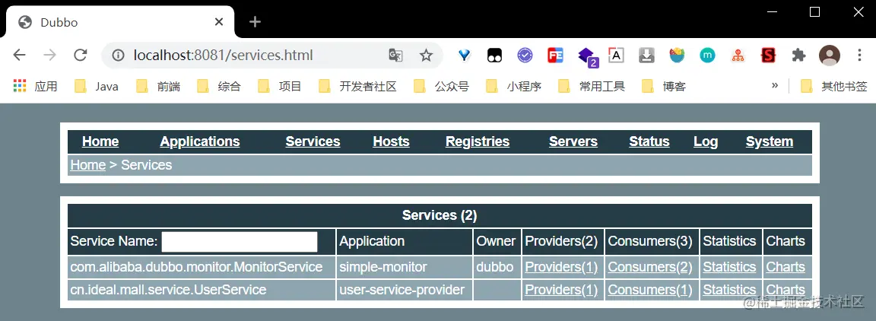Open the Hosts nav item

pos(391,141)
